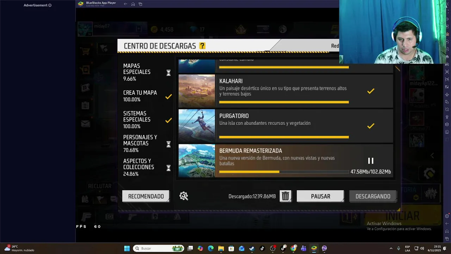Click the hourglass icon for Mapas Especiales
The image size is (451, 254).
tap(168, 73)
